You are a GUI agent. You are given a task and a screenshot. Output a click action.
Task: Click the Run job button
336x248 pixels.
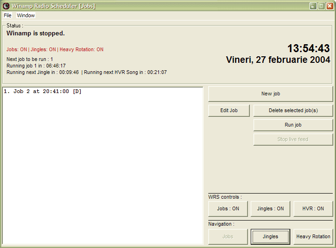[293, 125]
